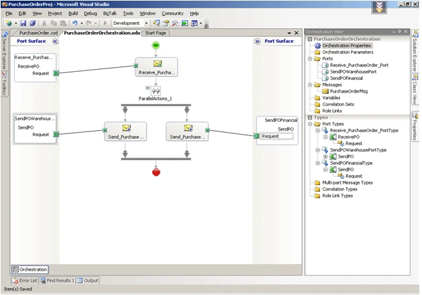
Task: Collapse the Types section
Action: pos(310,117)
